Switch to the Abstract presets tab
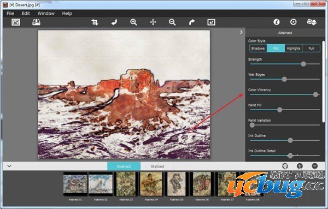 click(124, 166)
